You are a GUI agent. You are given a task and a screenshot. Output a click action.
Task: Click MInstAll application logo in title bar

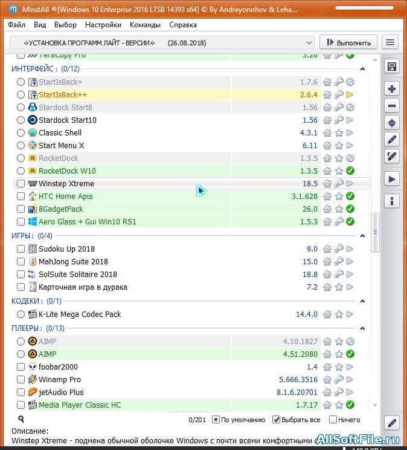point(13,9)
